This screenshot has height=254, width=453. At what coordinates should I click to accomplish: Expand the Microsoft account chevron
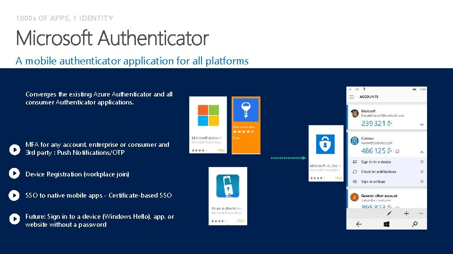coord(422,124)
